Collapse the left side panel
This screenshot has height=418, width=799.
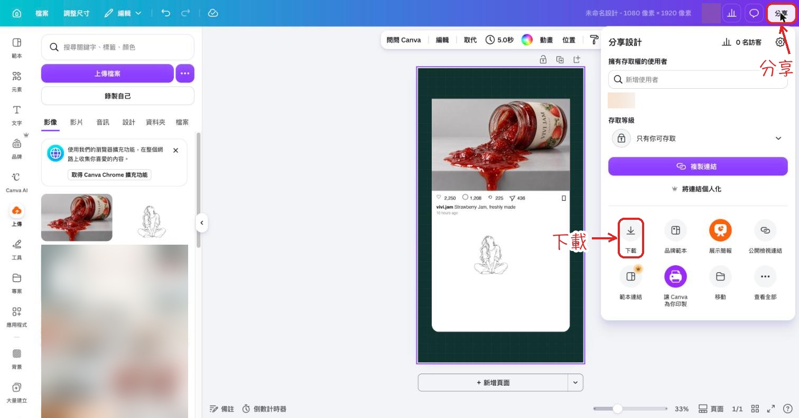[202, 223]
